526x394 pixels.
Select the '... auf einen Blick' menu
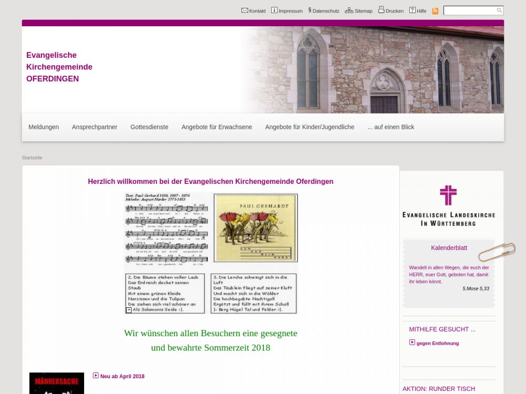(391, 127)
